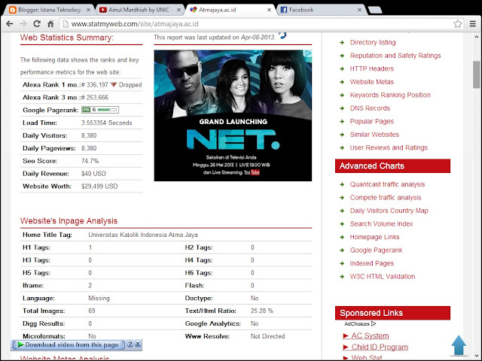This screenshot has height=361, width=482.
Task: Open Daily Visitors Country Map link
Action: click(389, 211)
